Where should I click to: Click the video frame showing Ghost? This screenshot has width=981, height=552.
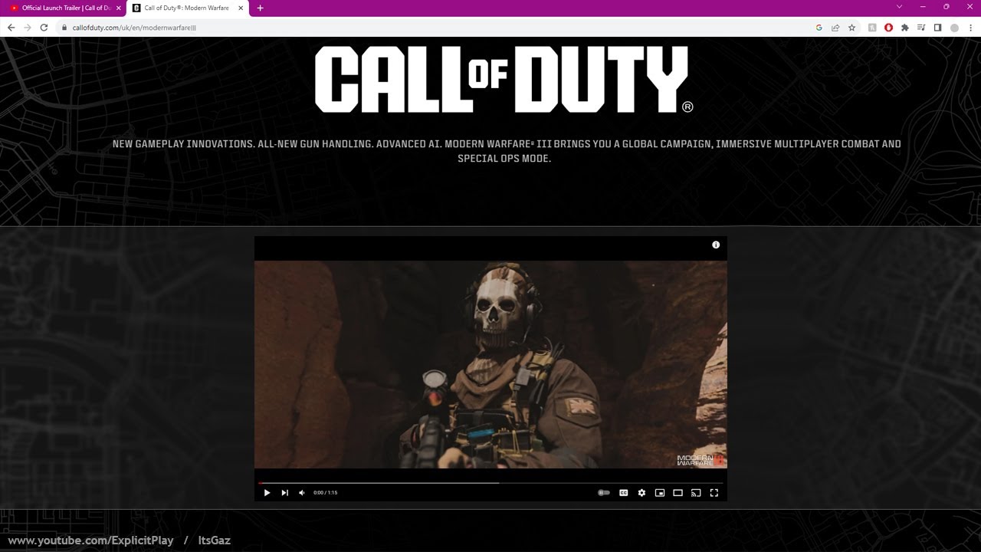490,364
